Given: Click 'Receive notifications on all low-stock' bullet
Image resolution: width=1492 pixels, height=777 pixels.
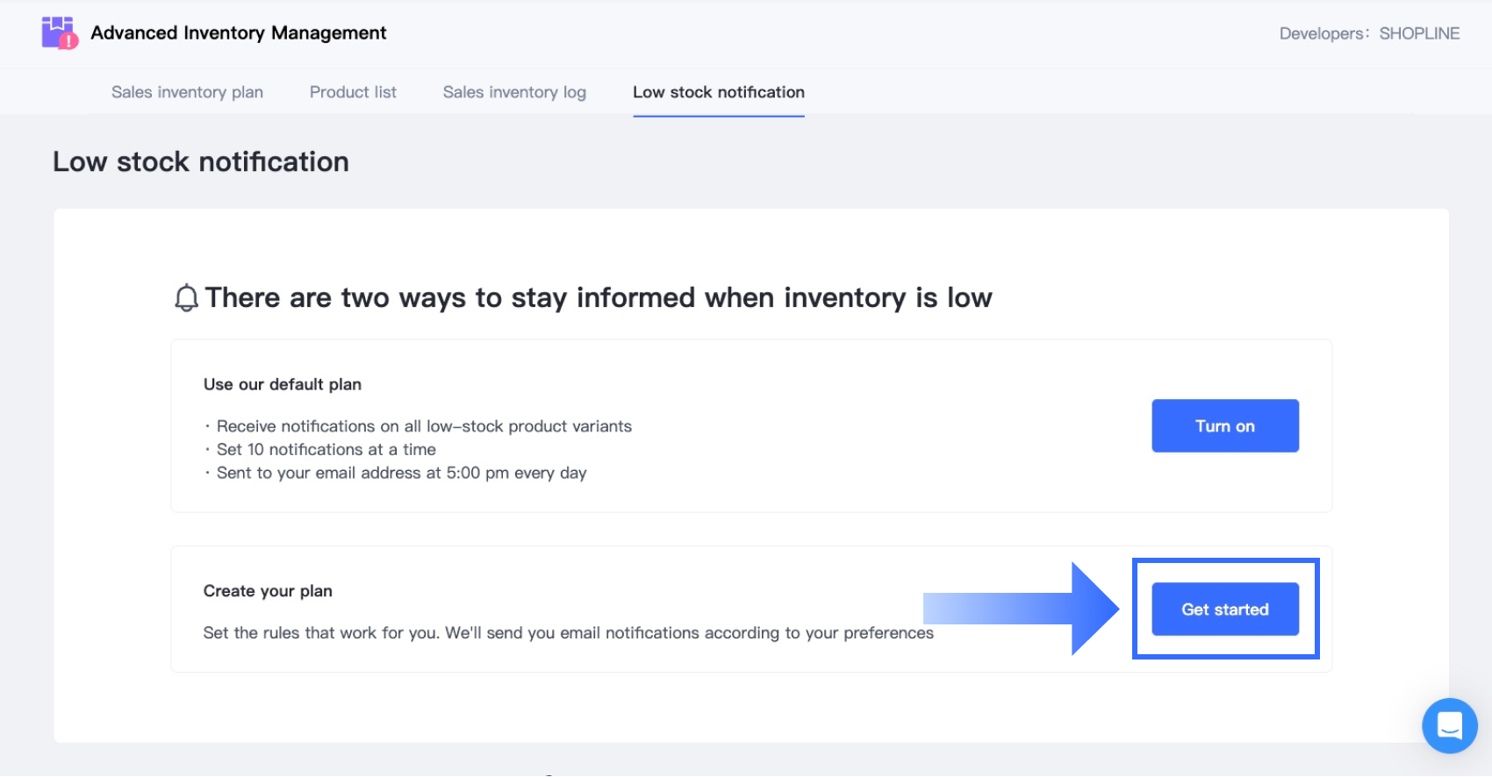Looking at the screenshot, I should point(424,426).
